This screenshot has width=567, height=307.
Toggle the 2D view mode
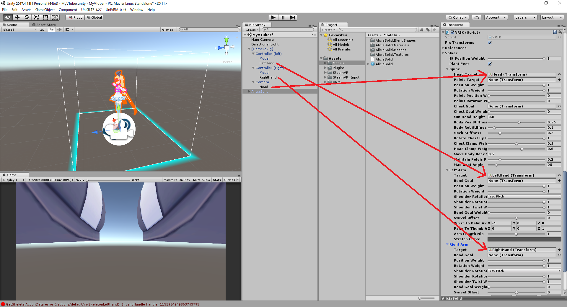point(42,30)
